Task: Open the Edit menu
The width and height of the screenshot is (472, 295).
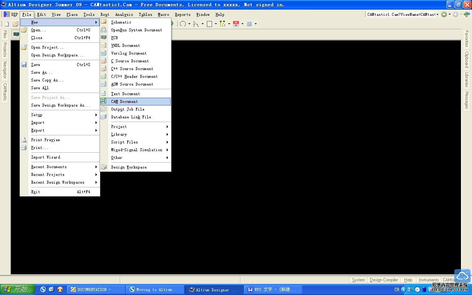Action: (41, 14)
